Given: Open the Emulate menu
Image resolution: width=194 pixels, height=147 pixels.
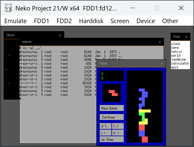Looking at the screenshot, I should click(16, 21).
